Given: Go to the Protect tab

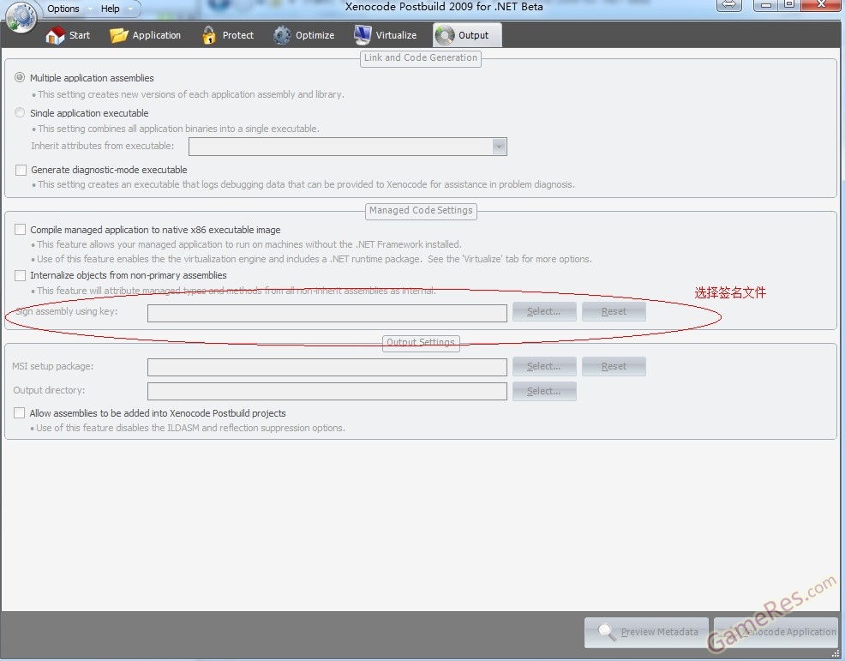Looking at the screenshot, I should tap(227, 35).
